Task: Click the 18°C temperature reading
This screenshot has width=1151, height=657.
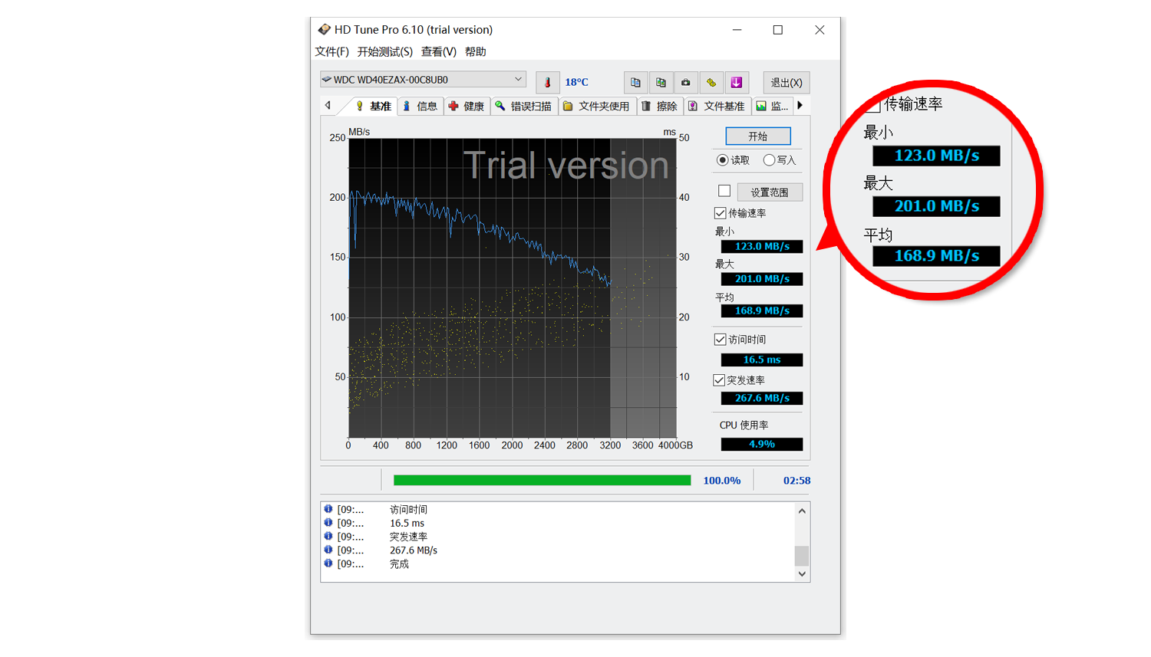Action: coord(576,82)
